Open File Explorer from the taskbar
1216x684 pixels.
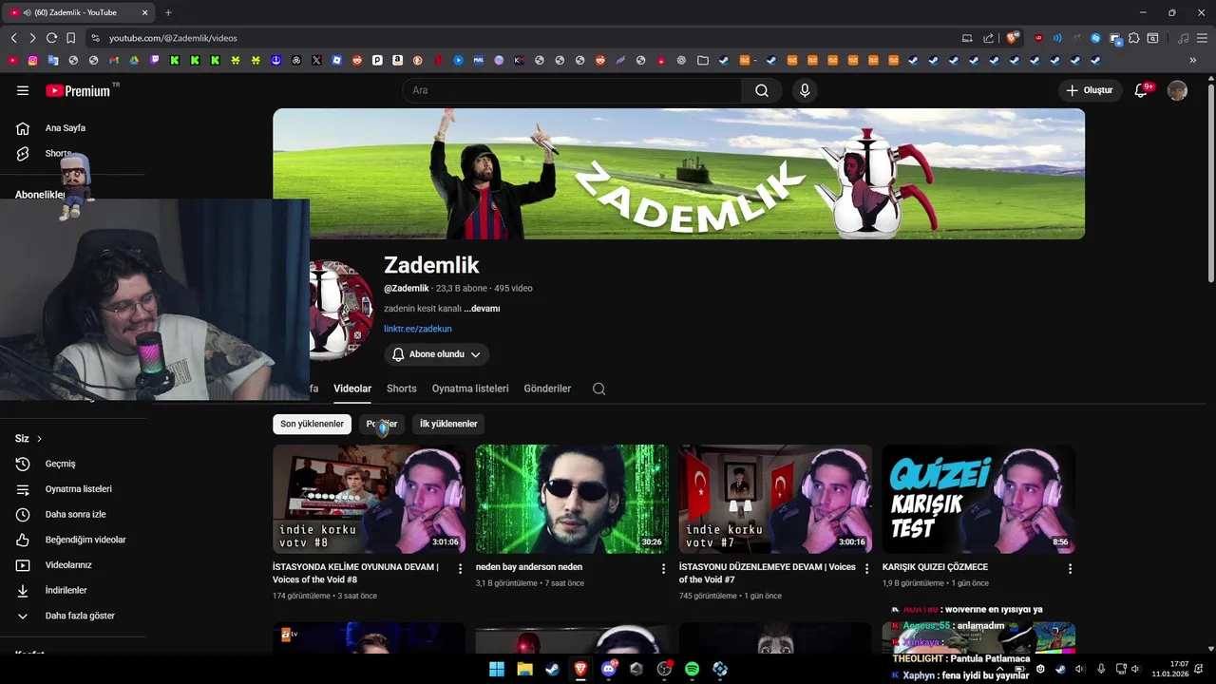pyautogui.click(x=524, y=669)
